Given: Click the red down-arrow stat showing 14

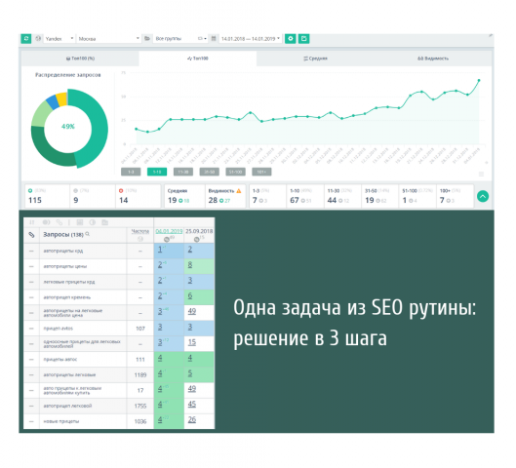Looking at the screenshot, I should click(x=138, y=196).
